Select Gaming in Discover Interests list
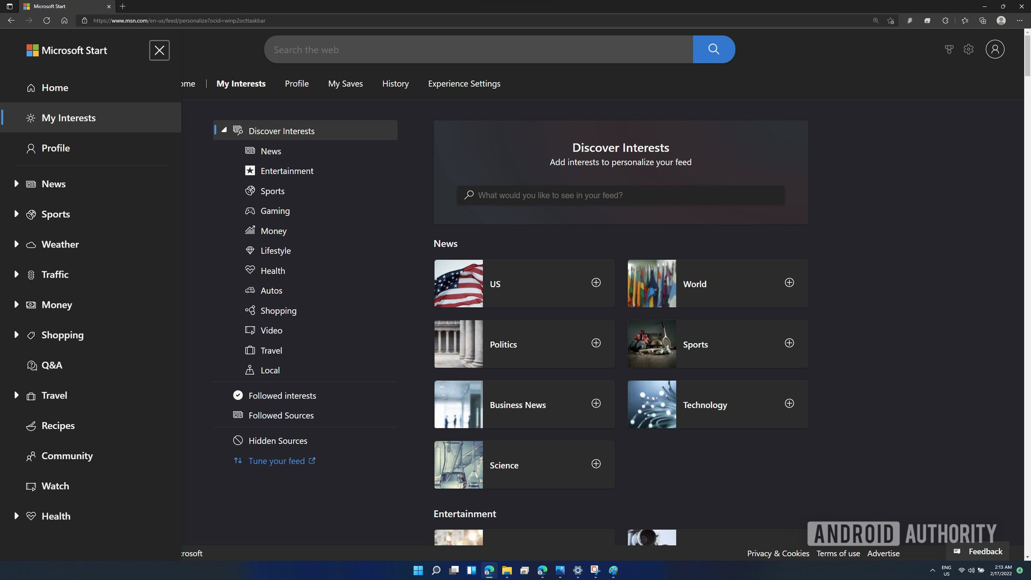Image resolution: width=1031 pixels, height=580 pixels. tap(274, 211)
